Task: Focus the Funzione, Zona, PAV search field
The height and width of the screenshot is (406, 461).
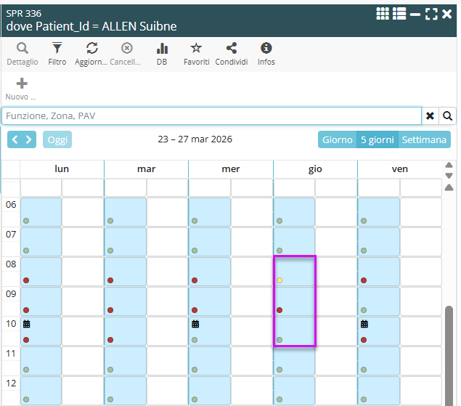Action: pyautogui.click(x=211, y=116)
